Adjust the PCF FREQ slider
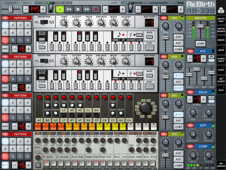Viewport: 226px width, 170px height. 189,75
